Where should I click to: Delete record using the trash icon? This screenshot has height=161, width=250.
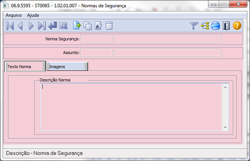pos(109,26)
